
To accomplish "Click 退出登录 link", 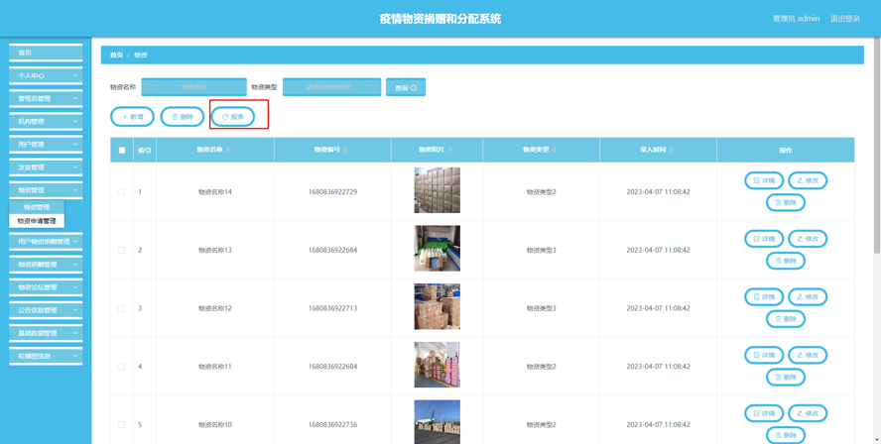I will pos(845,19).
